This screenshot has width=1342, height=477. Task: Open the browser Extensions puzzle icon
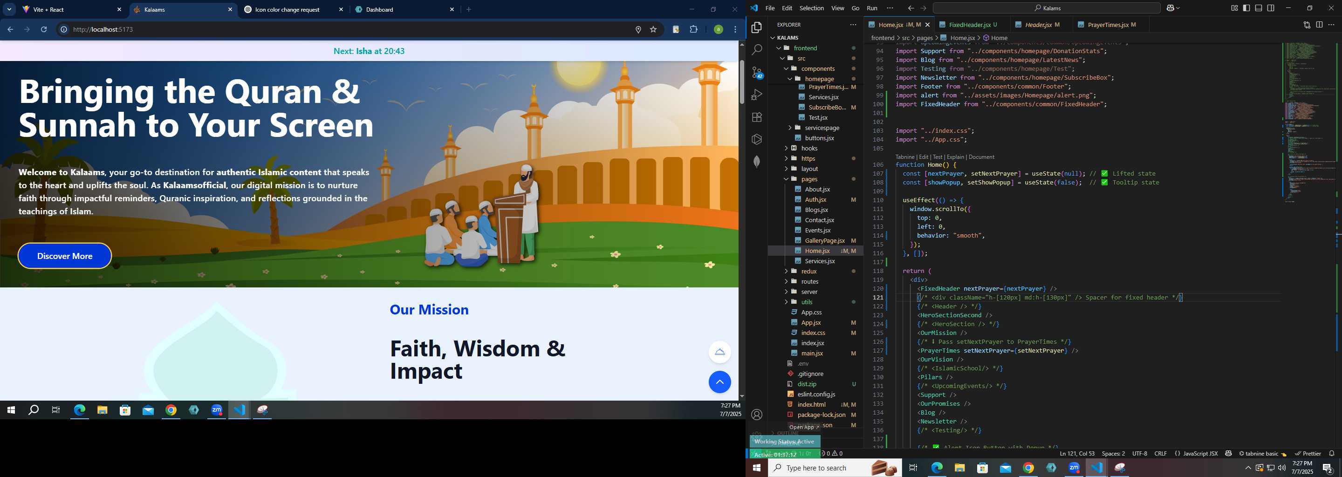pyautogui.click(x=693, y=30)
